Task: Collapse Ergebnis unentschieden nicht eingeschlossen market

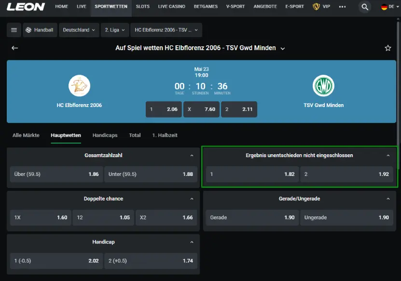Action: click(x=388, y=155)
